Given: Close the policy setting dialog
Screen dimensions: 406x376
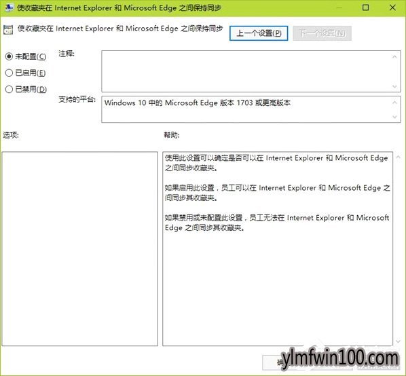Looking at the screenshot, I should (392, 7).
